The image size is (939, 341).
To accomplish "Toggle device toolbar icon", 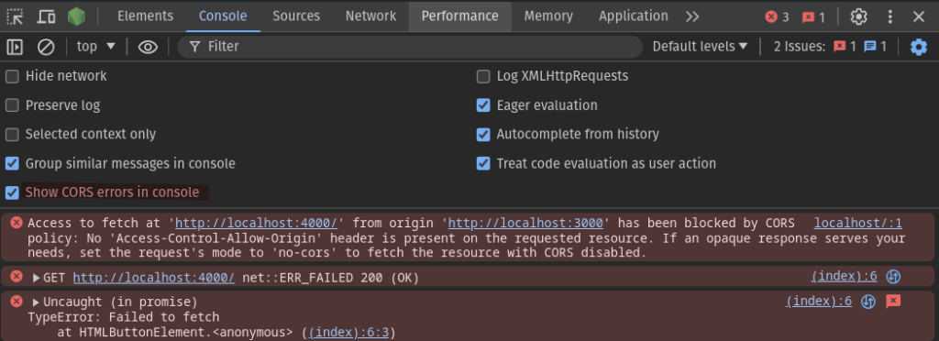I will pyautogui.click(x=46, y=16).
